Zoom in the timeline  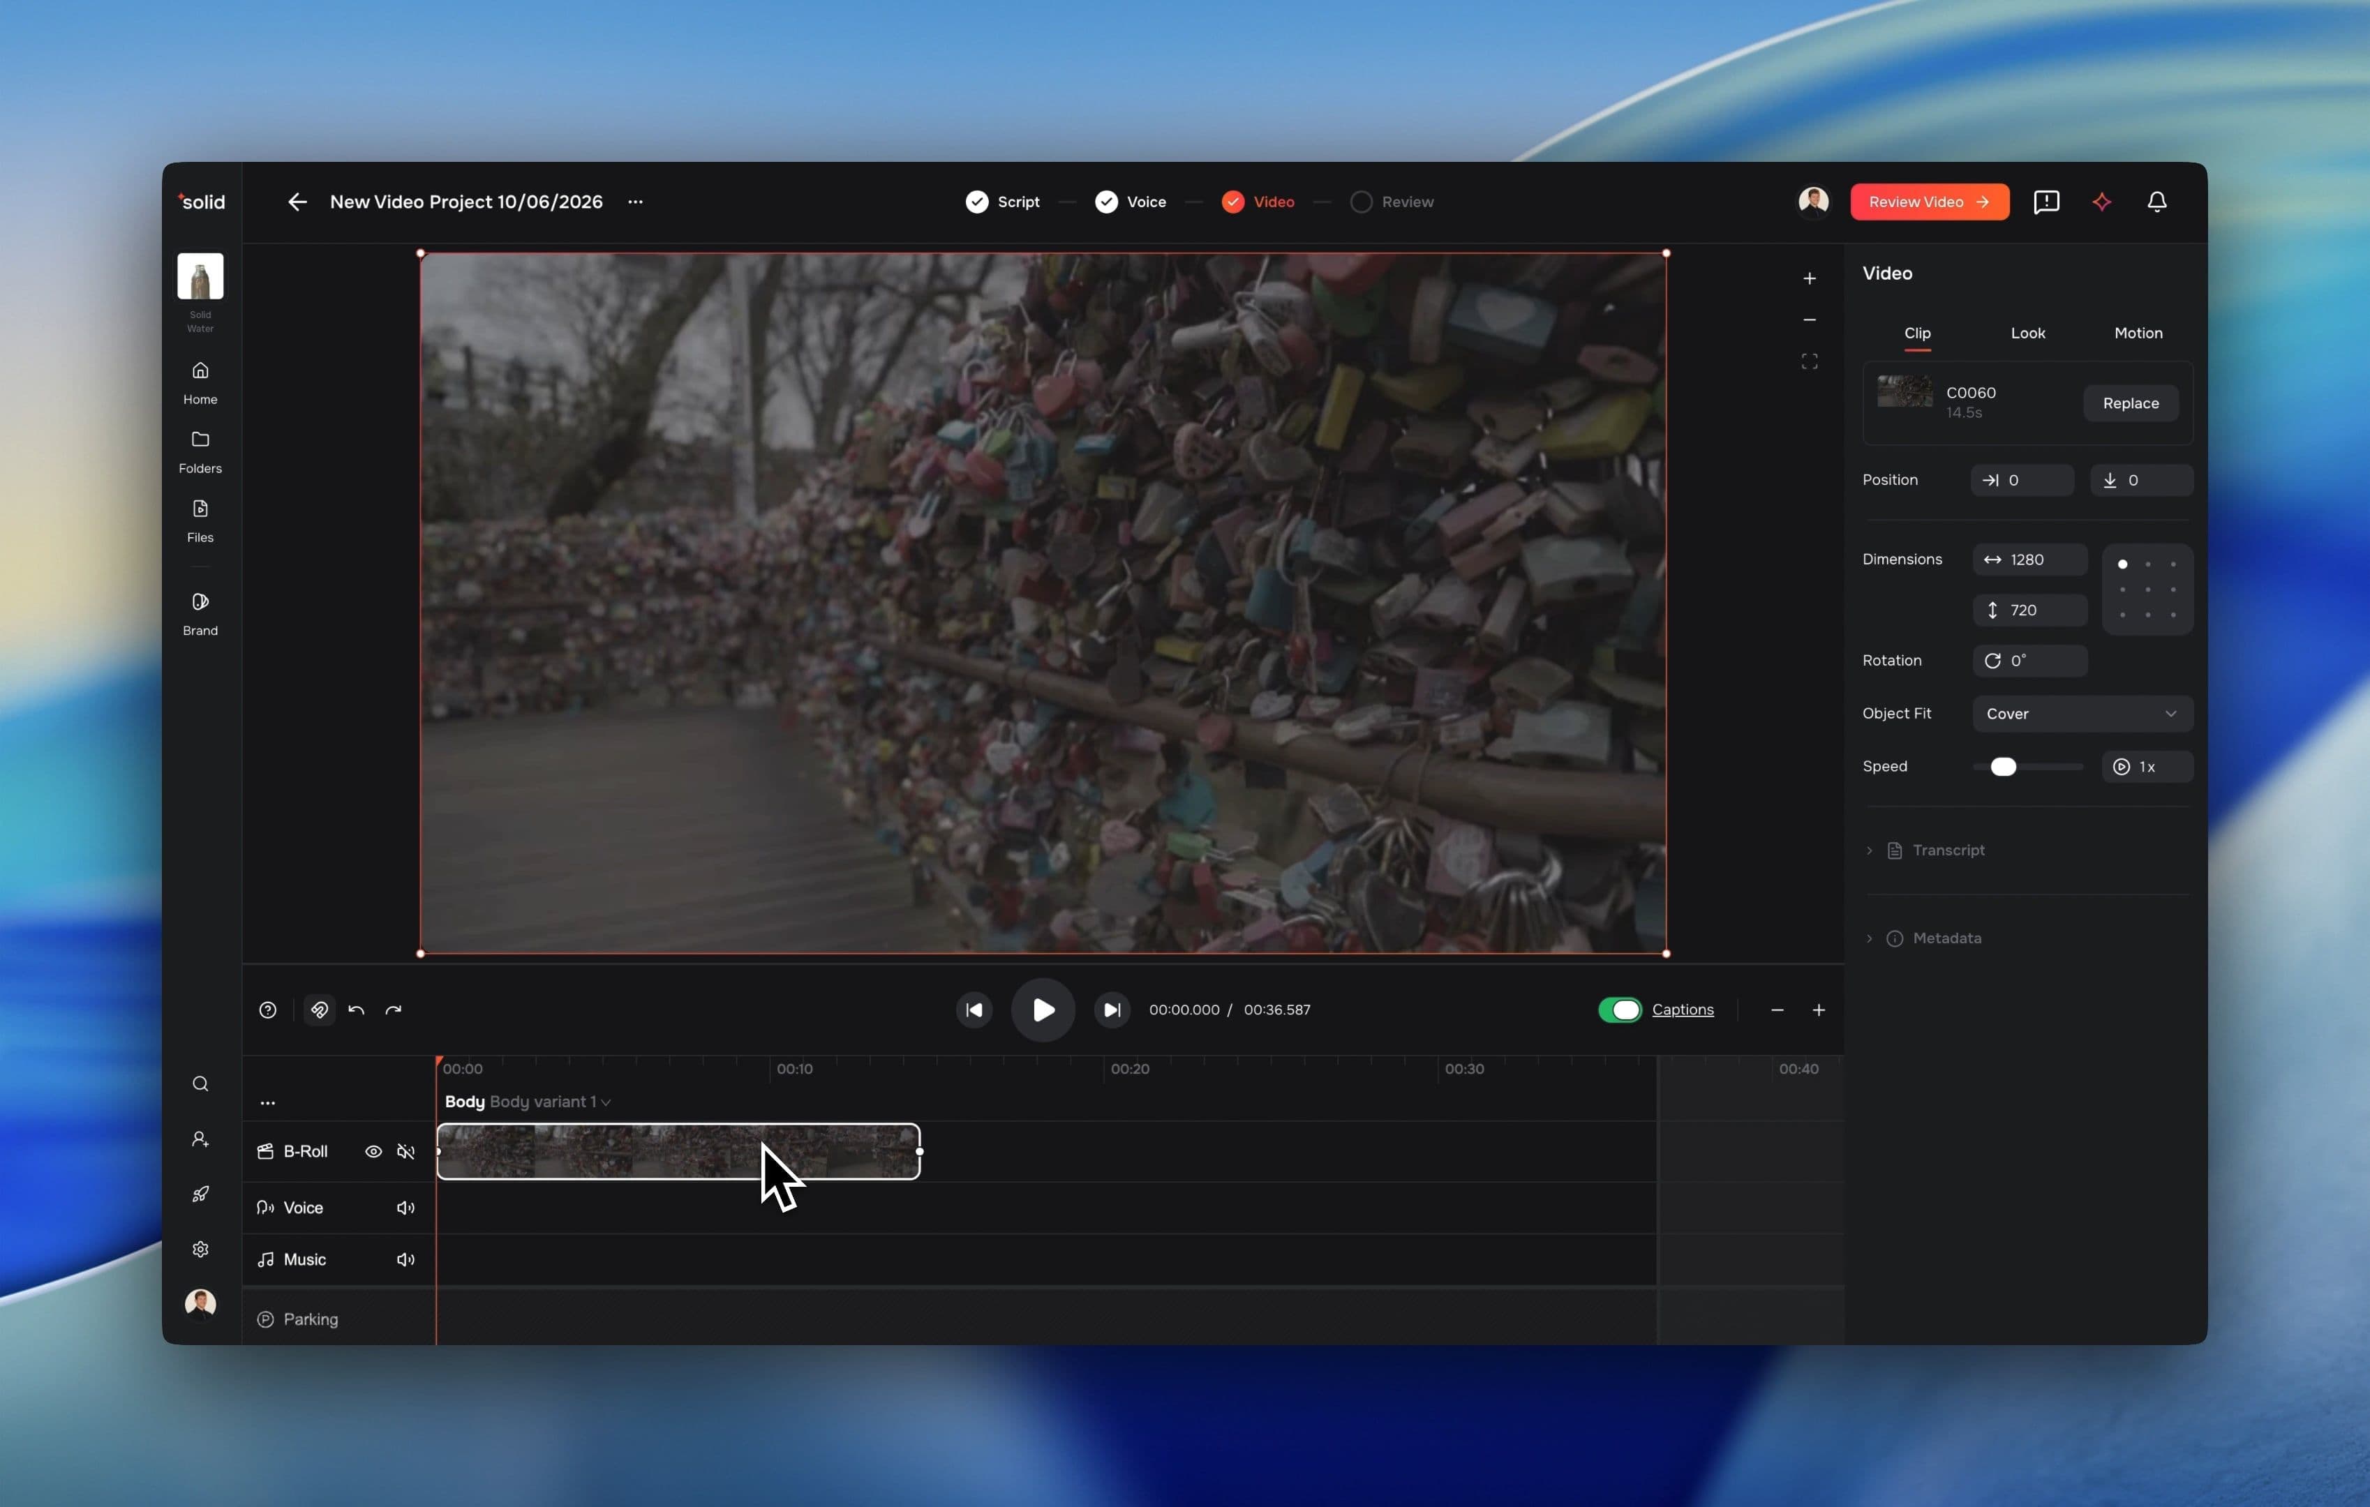point(1819,1010)
